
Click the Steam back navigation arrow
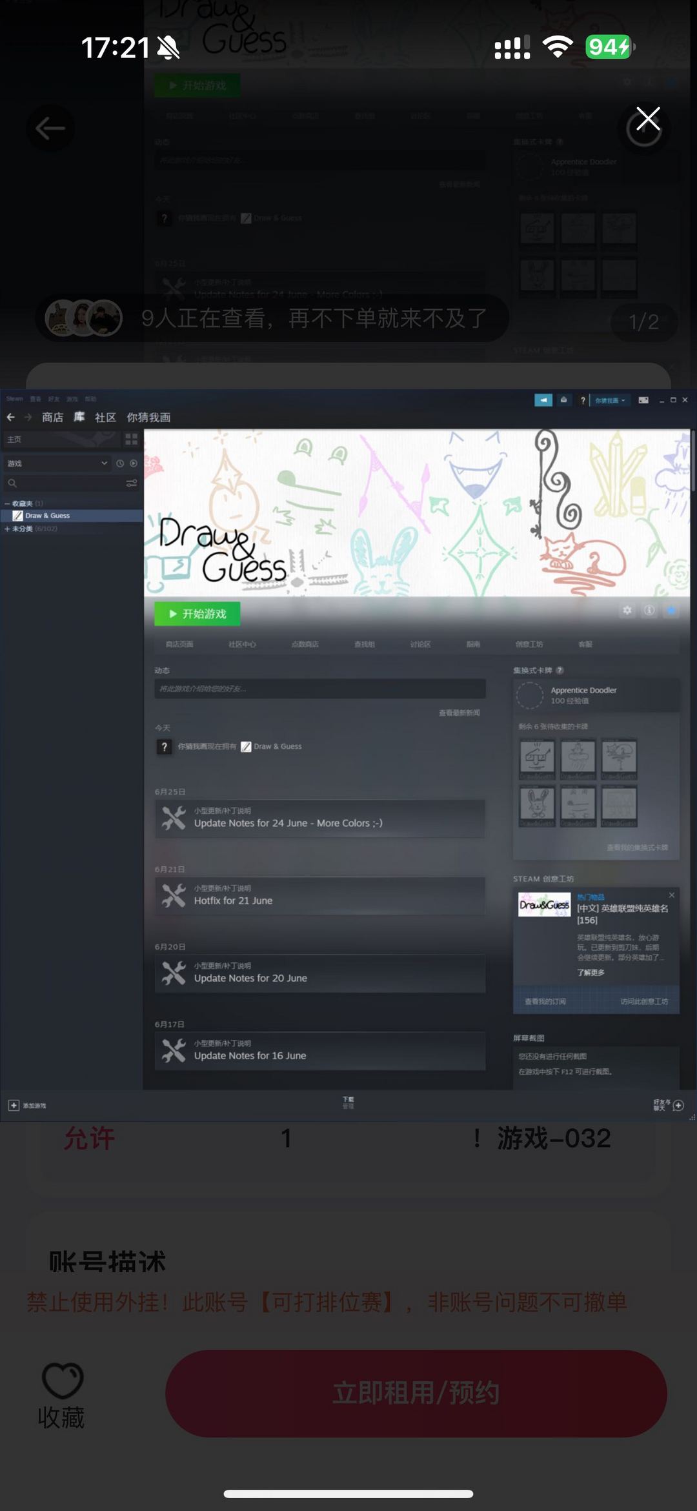pos(11,418)
